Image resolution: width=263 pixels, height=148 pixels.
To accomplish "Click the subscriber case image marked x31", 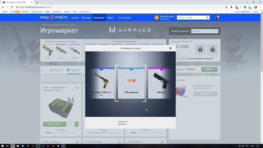I will point(181,91).
